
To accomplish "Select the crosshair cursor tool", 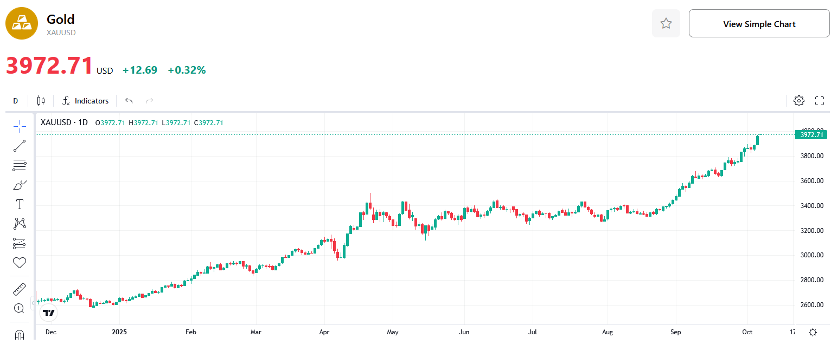I will coord(20,127).
